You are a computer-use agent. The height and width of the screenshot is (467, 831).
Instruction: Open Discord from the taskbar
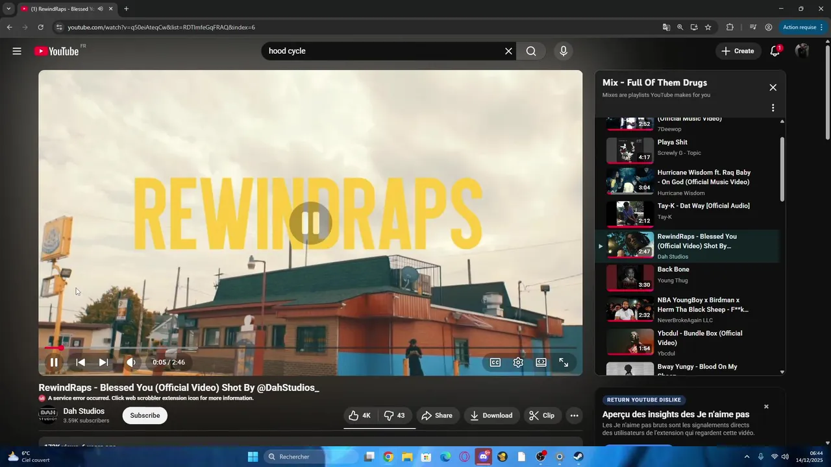pos(483,457)
